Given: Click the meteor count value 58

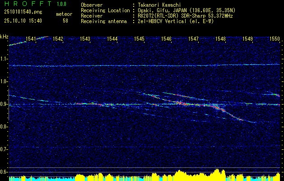Looking at the screenshot, I should point(65,21).
